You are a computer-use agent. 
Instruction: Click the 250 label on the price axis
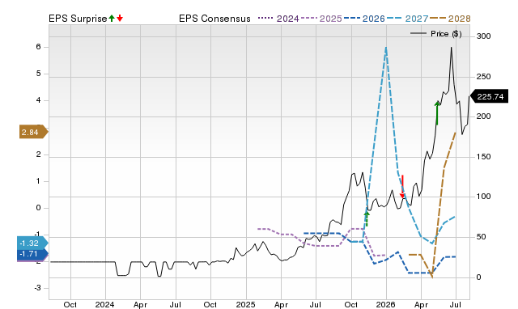(x=484, y=77)
